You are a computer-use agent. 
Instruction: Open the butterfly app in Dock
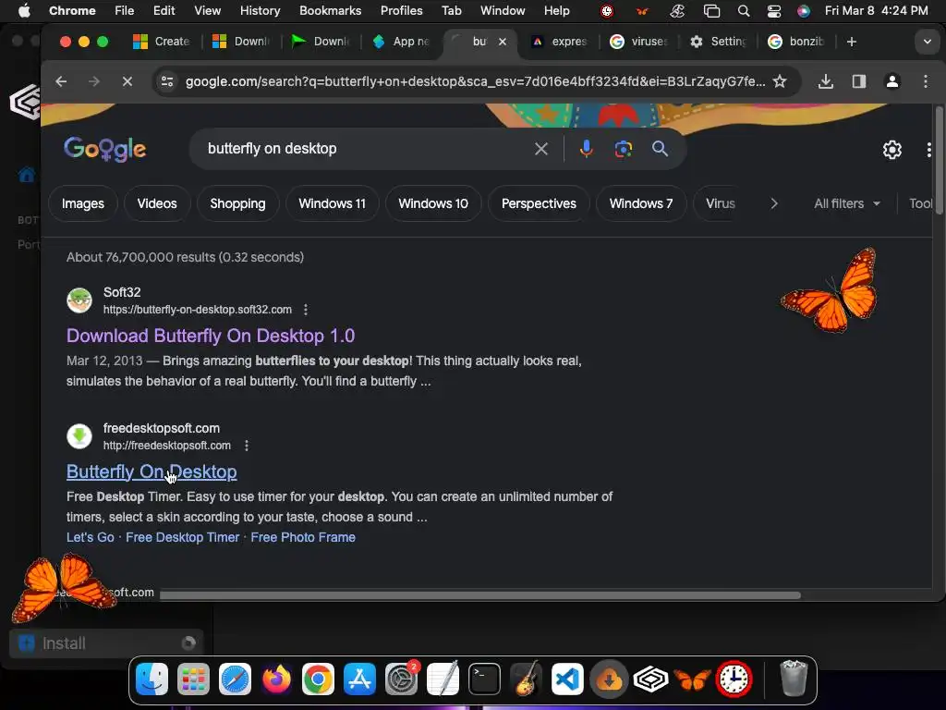pos(692,679)
